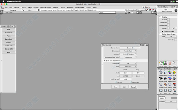Click the Preference Sets button

131,10
